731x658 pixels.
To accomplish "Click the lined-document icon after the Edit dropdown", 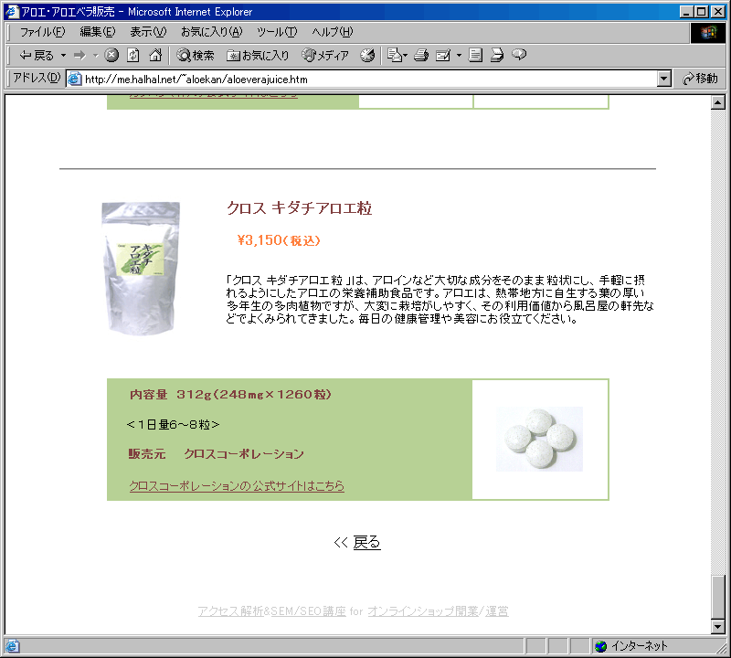I will pos(475,56).
